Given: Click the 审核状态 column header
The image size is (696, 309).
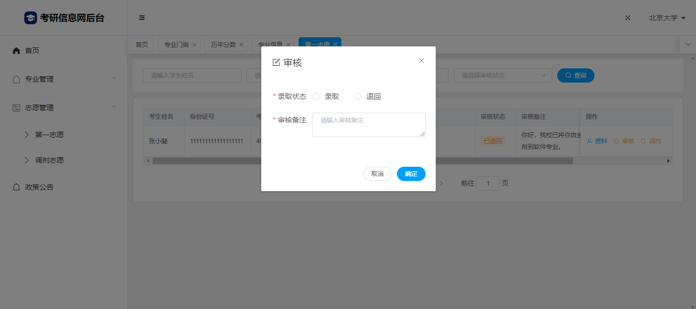Looking at the screenshot, I should pos(493,117).
